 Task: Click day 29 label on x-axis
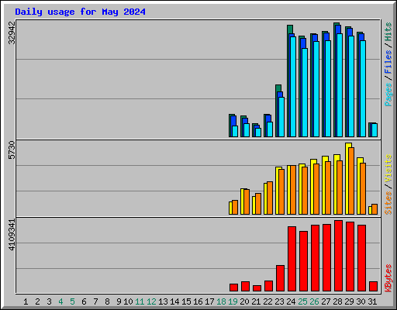(x=349, y=301)
